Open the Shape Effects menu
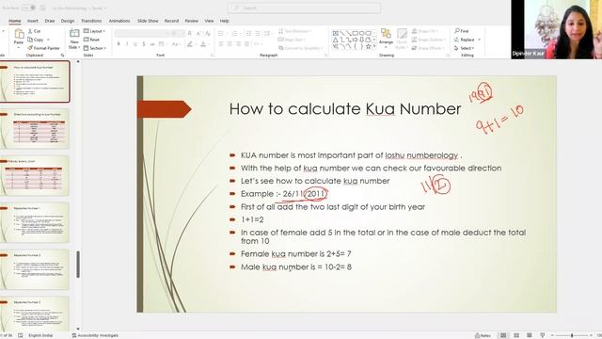This screenshot has width=602, height=339. [x=427, y=48]
